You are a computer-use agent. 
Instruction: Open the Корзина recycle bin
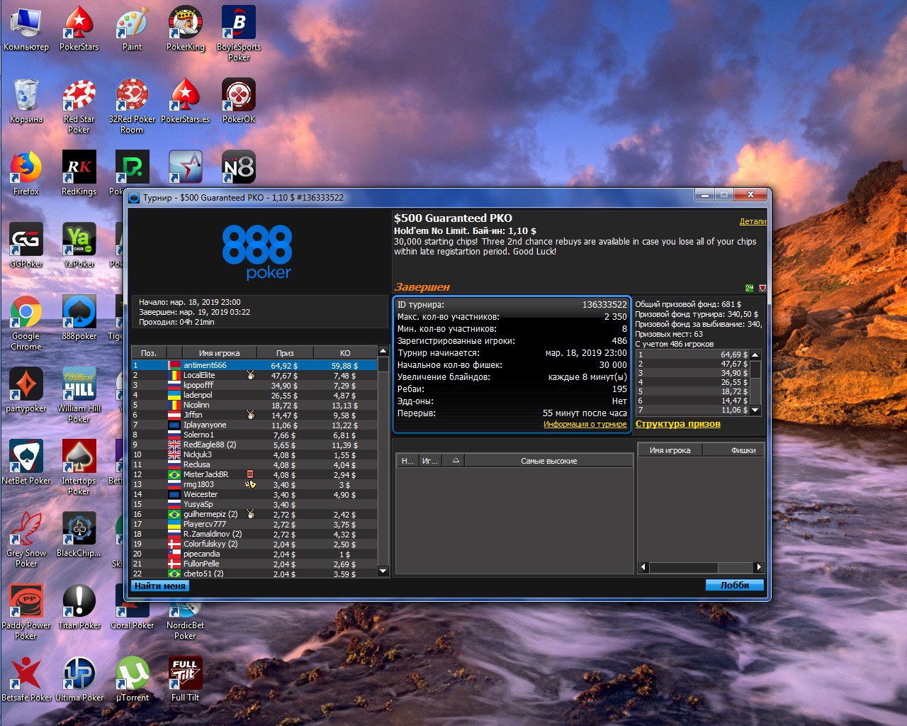click(26, 101)
